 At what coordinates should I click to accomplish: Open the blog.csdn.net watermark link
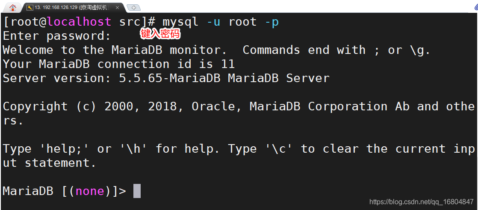tap(421, 202)
